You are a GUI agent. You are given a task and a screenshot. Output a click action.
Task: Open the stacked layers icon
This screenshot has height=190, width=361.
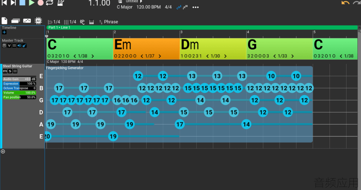(x=16, y=21)
